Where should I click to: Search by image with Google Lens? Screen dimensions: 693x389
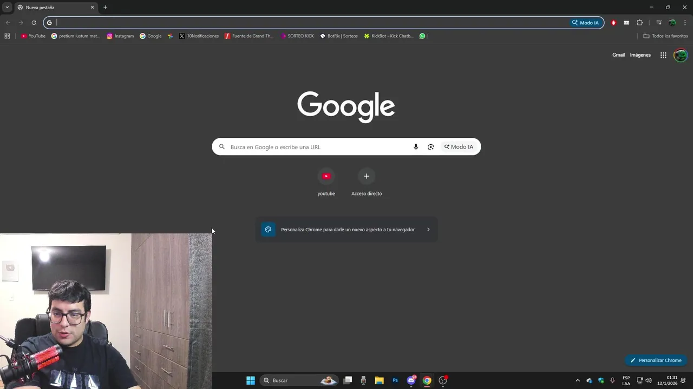(x=430, y=147)
